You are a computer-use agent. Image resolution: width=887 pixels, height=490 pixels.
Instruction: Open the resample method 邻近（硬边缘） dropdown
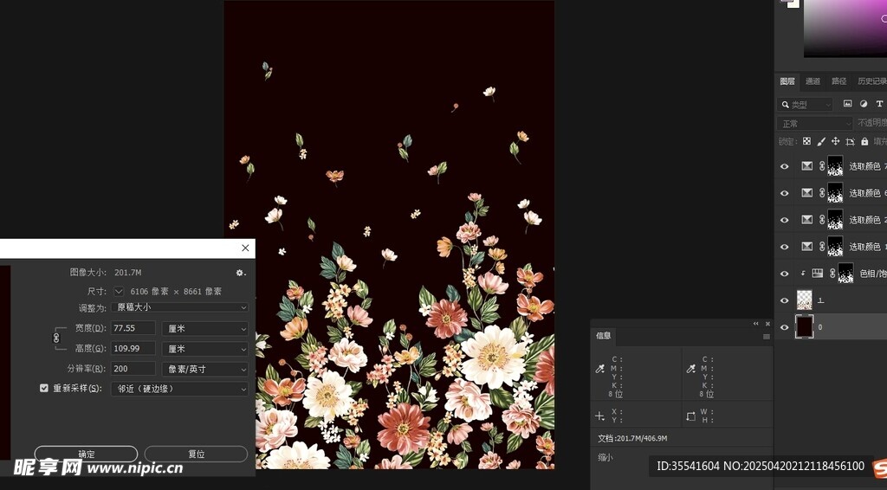[180, 389]
